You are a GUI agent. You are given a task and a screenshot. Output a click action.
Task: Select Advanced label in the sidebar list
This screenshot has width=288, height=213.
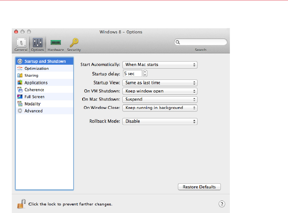tap(34, 111)
